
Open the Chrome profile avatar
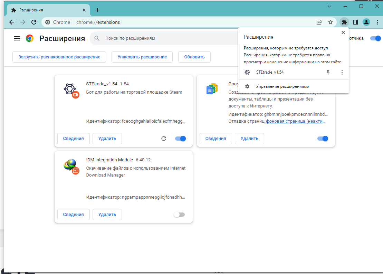point(366,22)
